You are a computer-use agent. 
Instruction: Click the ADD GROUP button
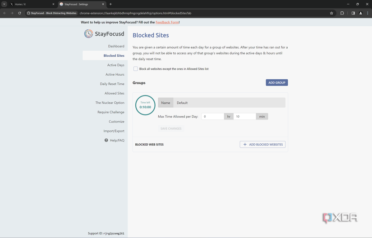pyautogui.click(x=276, y=82)
